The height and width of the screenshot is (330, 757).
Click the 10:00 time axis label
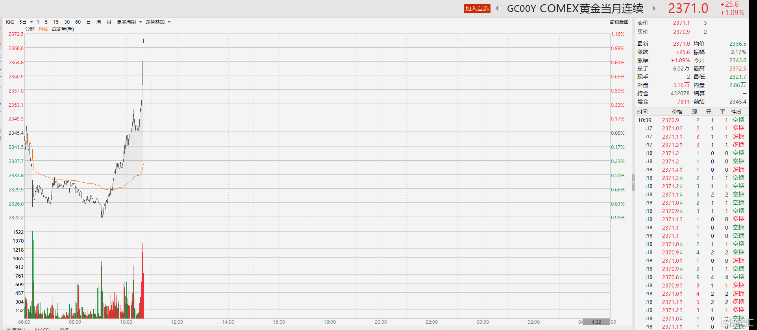(x=126, y=322)
